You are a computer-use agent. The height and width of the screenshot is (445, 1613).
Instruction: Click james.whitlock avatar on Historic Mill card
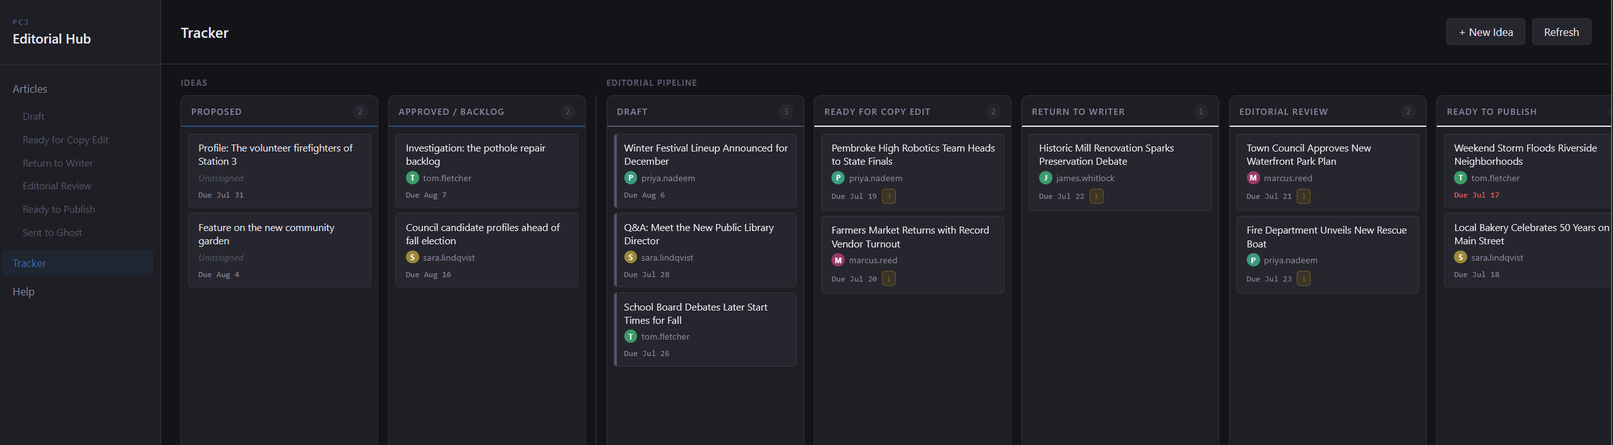pyautogui.click(x=1045, y=178)
